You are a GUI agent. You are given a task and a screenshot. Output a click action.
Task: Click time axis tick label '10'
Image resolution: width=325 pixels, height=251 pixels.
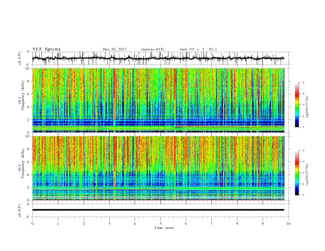288,224
